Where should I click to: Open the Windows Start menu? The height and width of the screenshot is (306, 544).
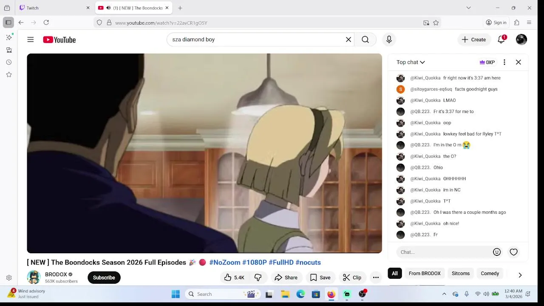[x=176, y=294]
